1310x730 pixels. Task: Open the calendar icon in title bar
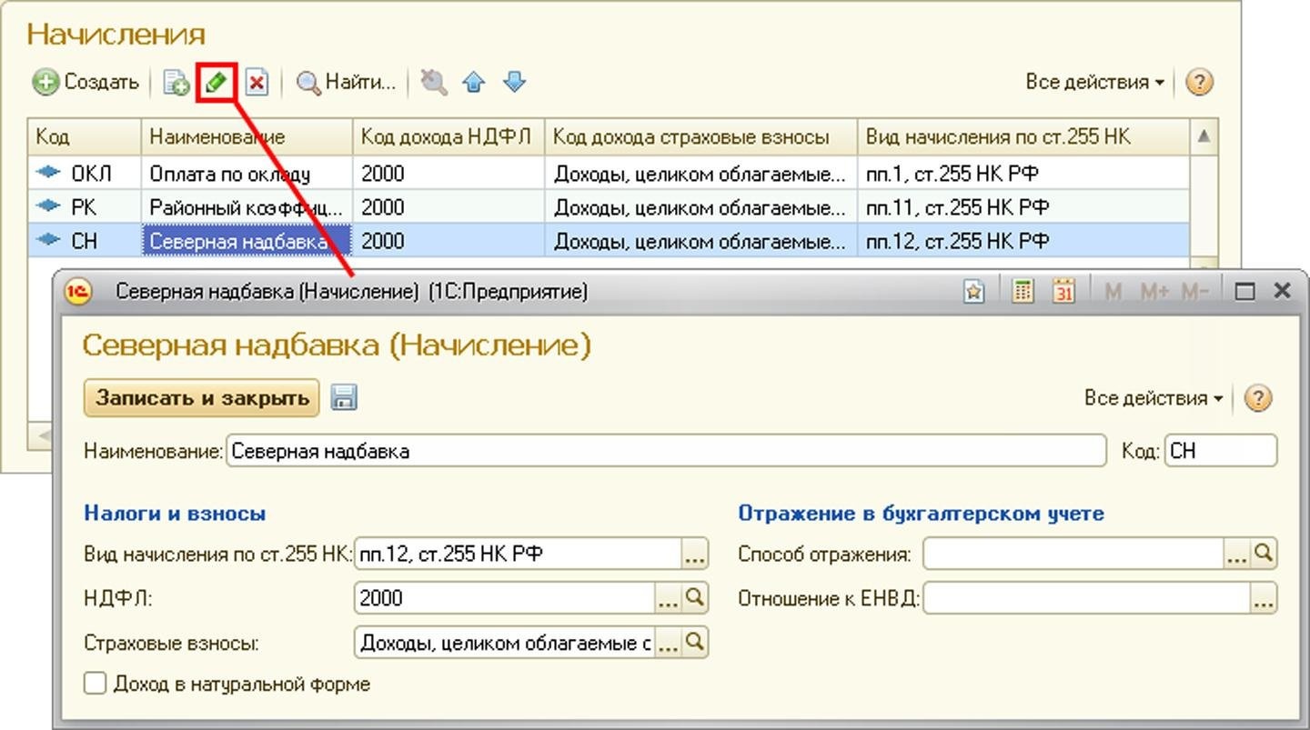[x=1063, y=291]
